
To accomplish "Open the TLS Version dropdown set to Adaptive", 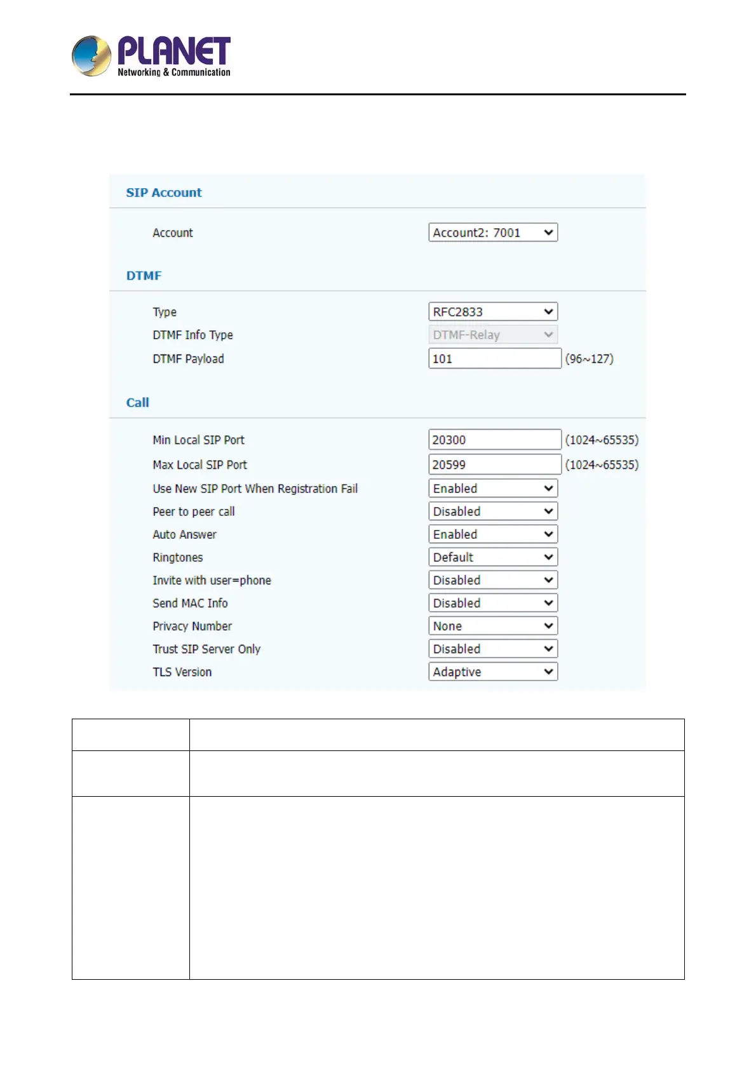I will pos(493,672).
